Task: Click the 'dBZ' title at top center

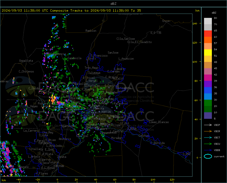Action: click(113, 4)
